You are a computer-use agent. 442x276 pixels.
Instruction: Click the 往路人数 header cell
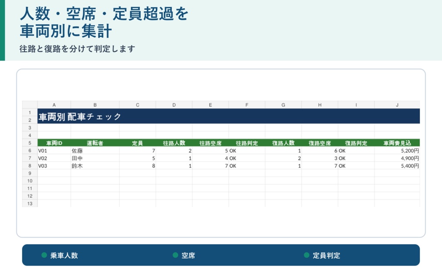click(x=174, y=143)
